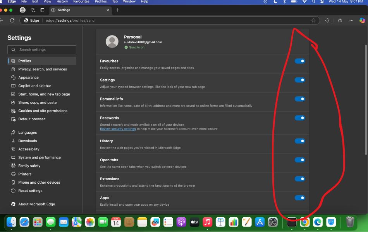The width and height of the screenshot is (368, 232).
Task: Open the Workspaces icon beside the profile avatar
Action: [x=33, y=10]
